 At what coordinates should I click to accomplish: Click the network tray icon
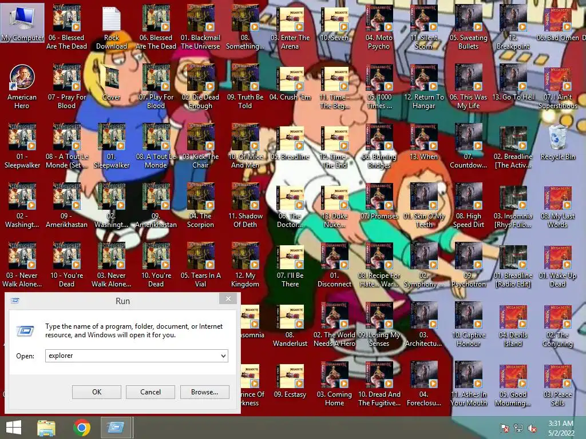[518, 428]
